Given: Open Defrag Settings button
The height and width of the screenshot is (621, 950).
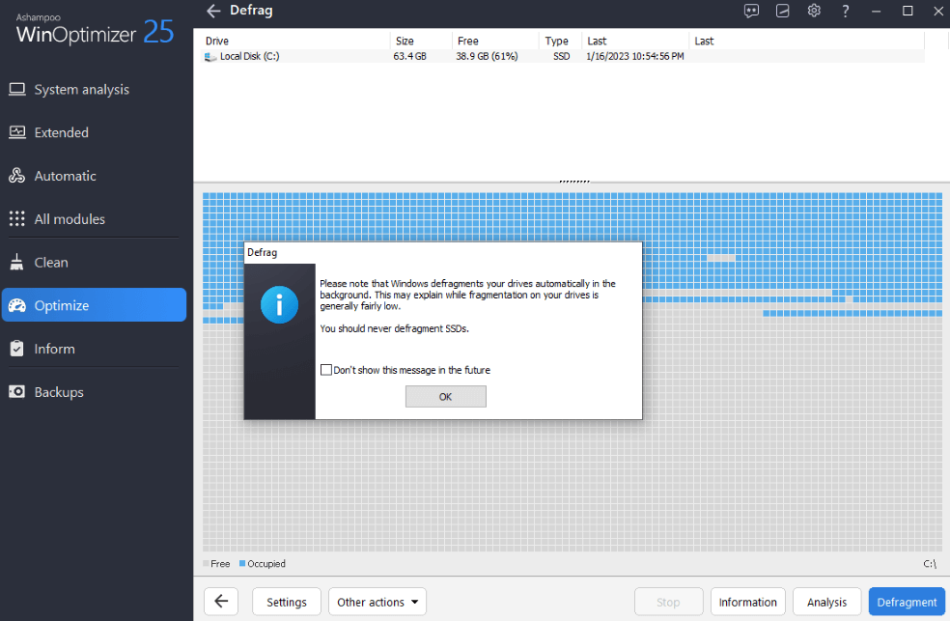Looking at the screenshot, I should click(287, 602).
